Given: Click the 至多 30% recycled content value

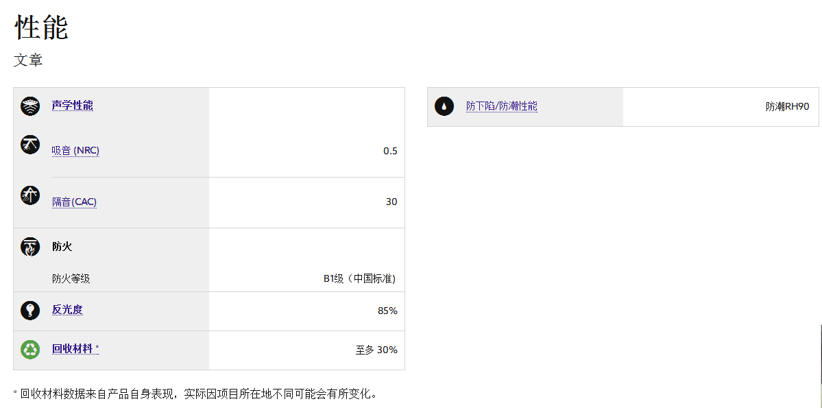Looking at the screenshot, I should click(x=376, y=350).
